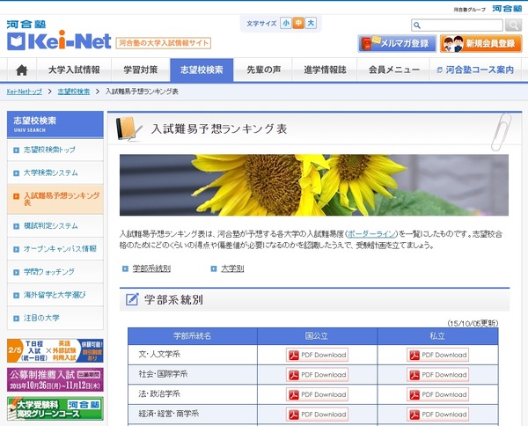Download 国公立 PDF for 文・人文学系
This screenshot has height=426, width=528.
[x=317, y=355]
